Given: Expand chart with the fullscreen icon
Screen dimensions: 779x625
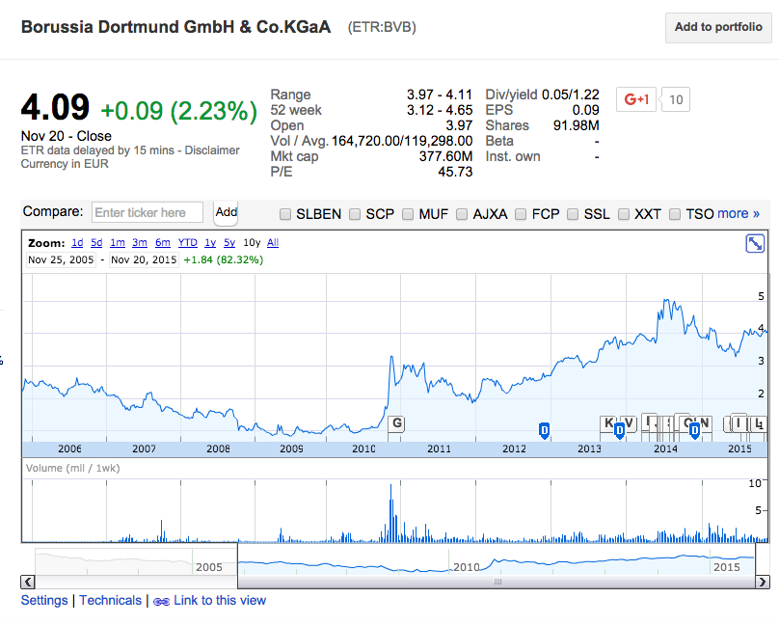Looking at the screenshot, I should coord(755,243).
